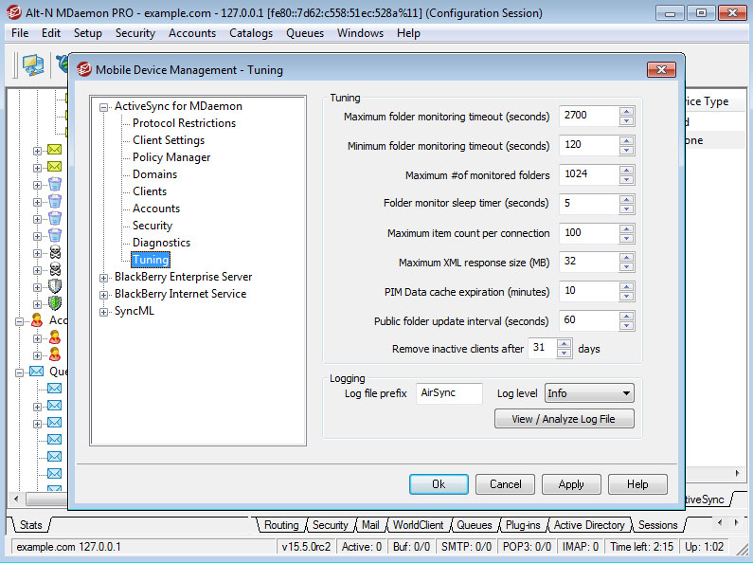753x563 pixels.
Task: Open the Setup menu
Action: coord(88,33)
